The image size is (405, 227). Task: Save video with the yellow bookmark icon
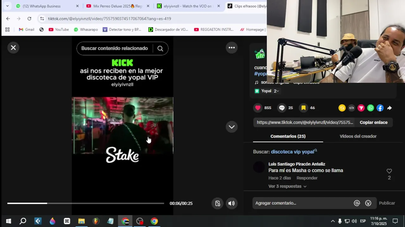pos(303,108)
